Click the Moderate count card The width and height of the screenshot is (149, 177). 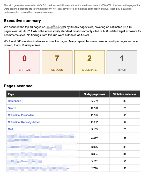point(90,62)
